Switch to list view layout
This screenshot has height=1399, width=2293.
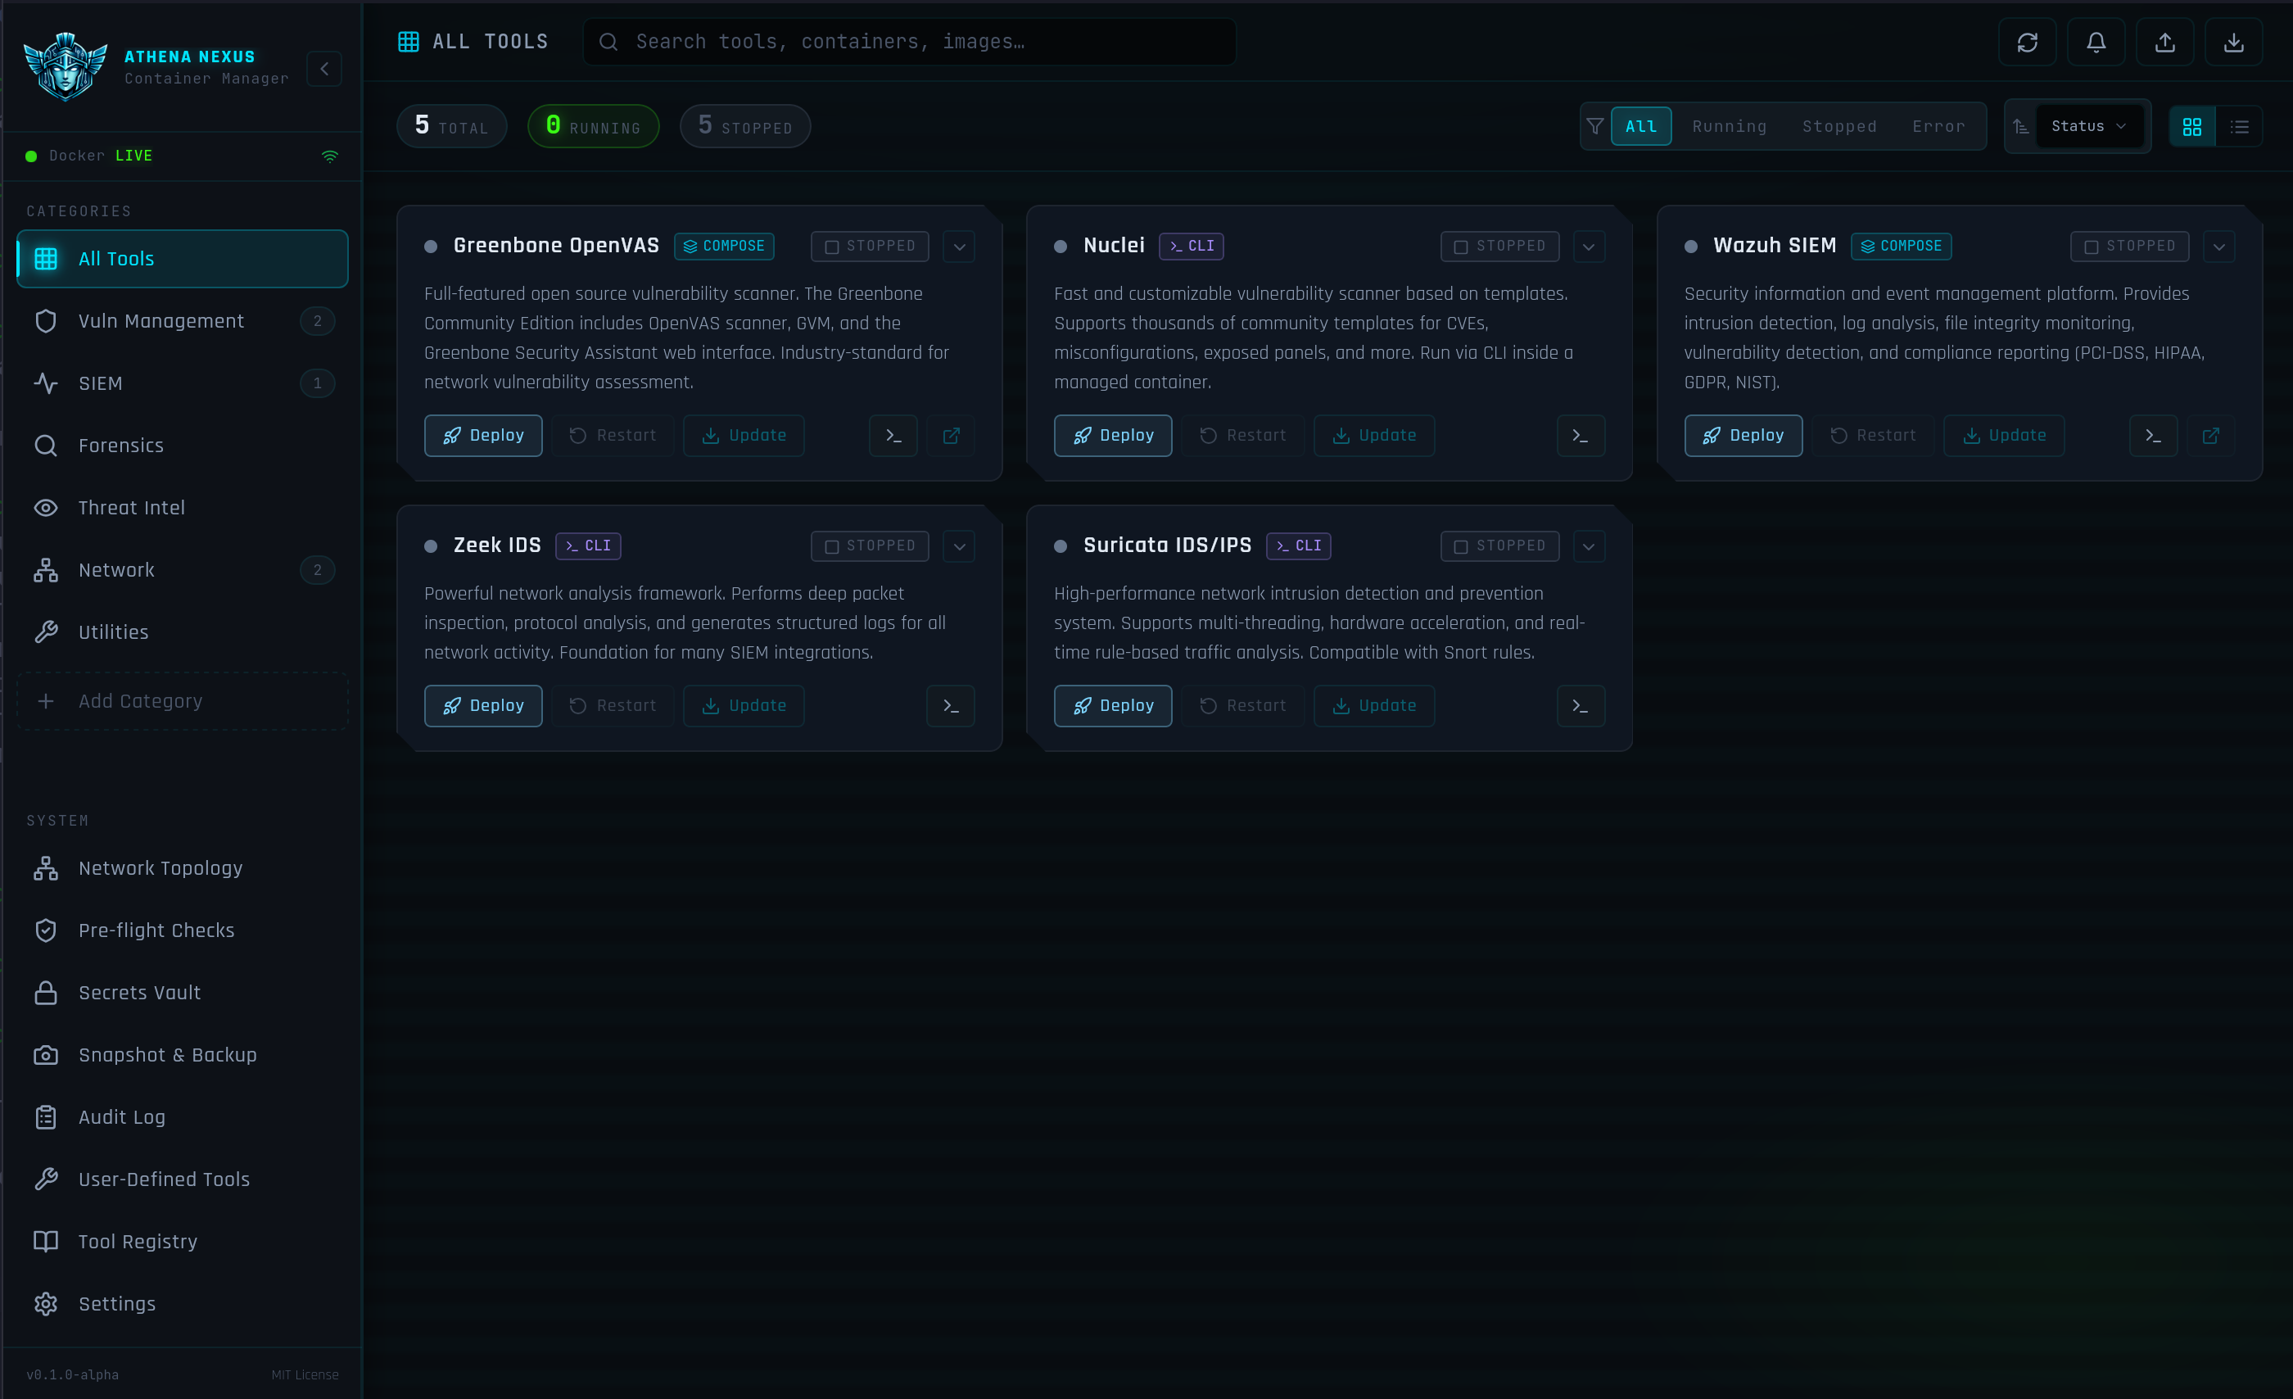[x=2240, y=127]
